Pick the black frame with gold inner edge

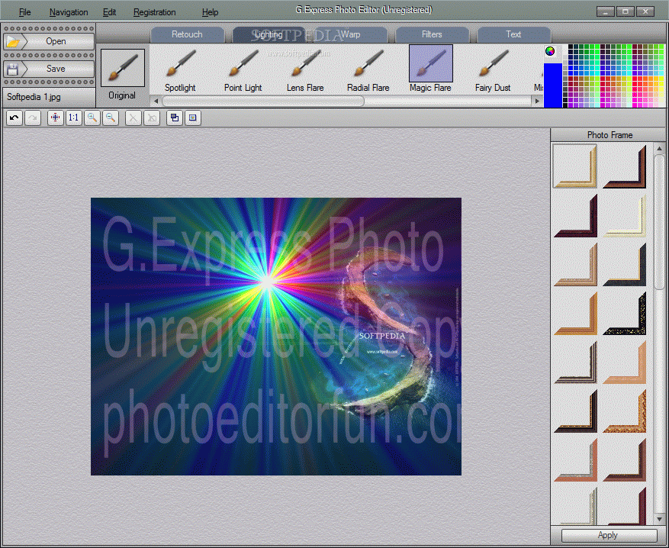[x=575, y=411]
